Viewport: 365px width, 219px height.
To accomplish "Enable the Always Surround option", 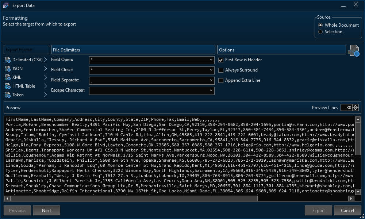I will [221, 70].
